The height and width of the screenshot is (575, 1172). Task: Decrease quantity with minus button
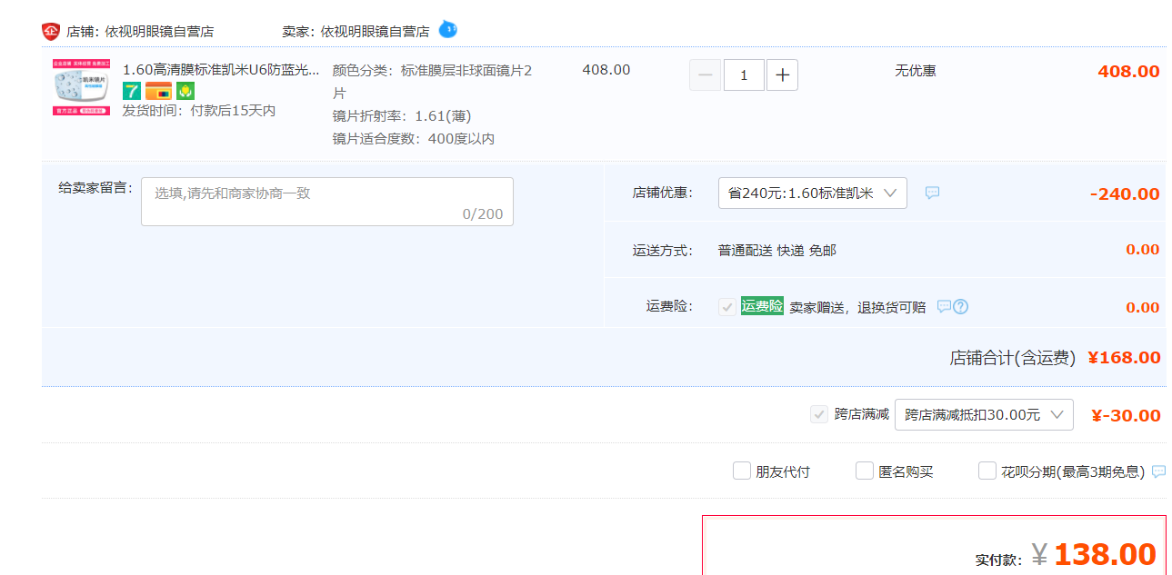click(x=705, y=74)
